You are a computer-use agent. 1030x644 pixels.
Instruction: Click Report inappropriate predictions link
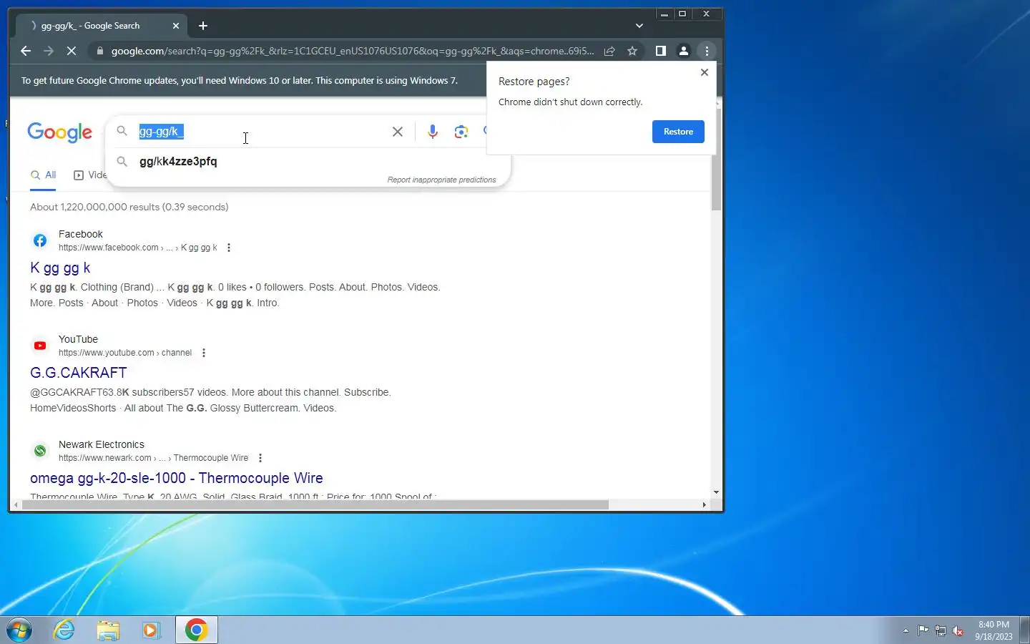pyautogui.click(x=441, y=180)
